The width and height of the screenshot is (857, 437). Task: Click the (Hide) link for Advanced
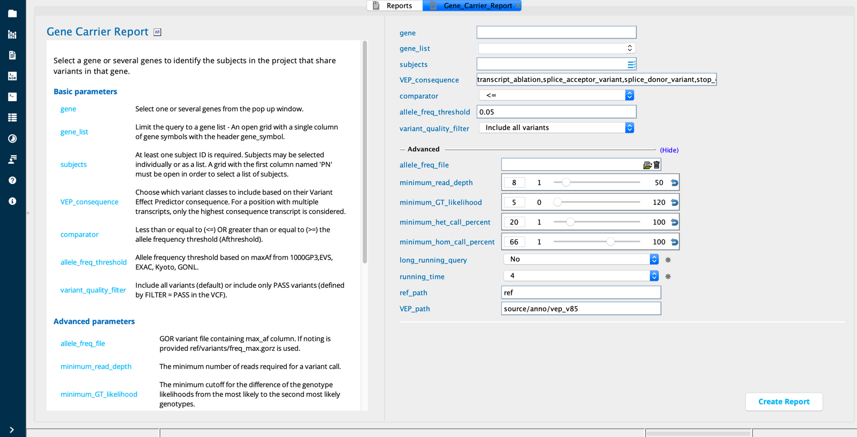[669, 150]
